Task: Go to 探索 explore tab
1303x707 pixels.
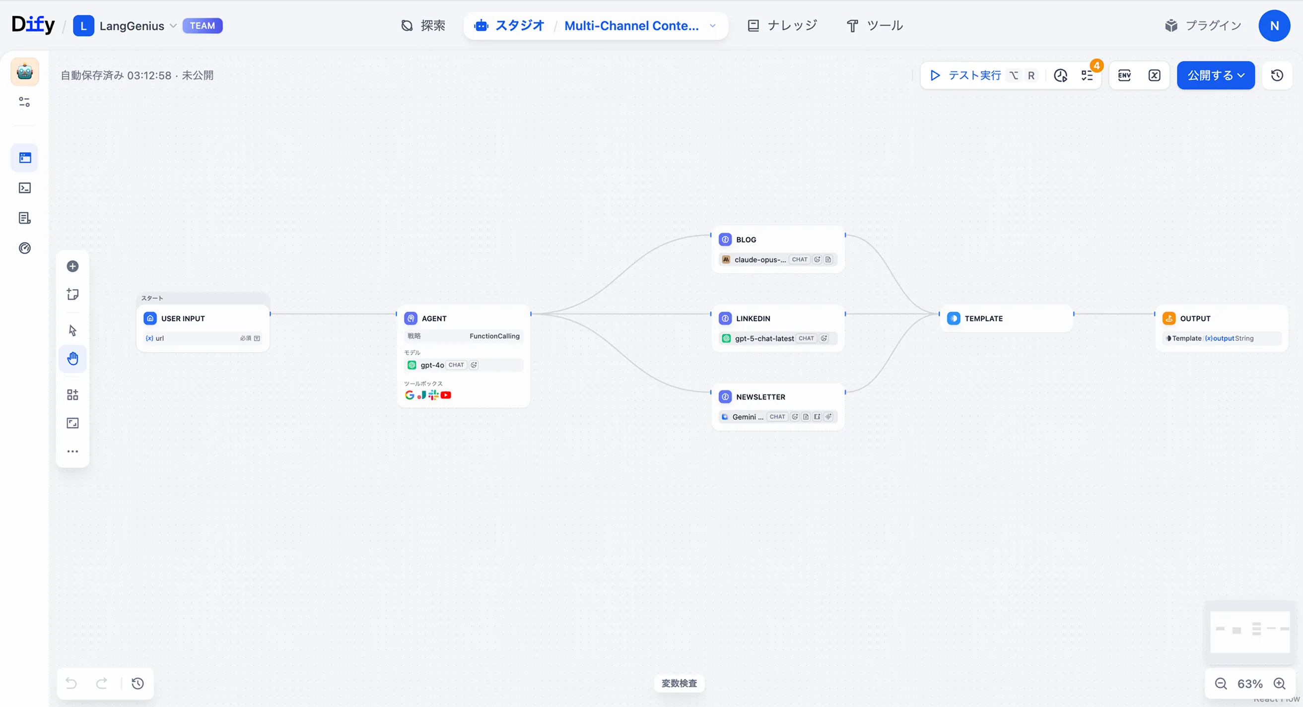Action: pyautogui.click(x=423, y=25)
